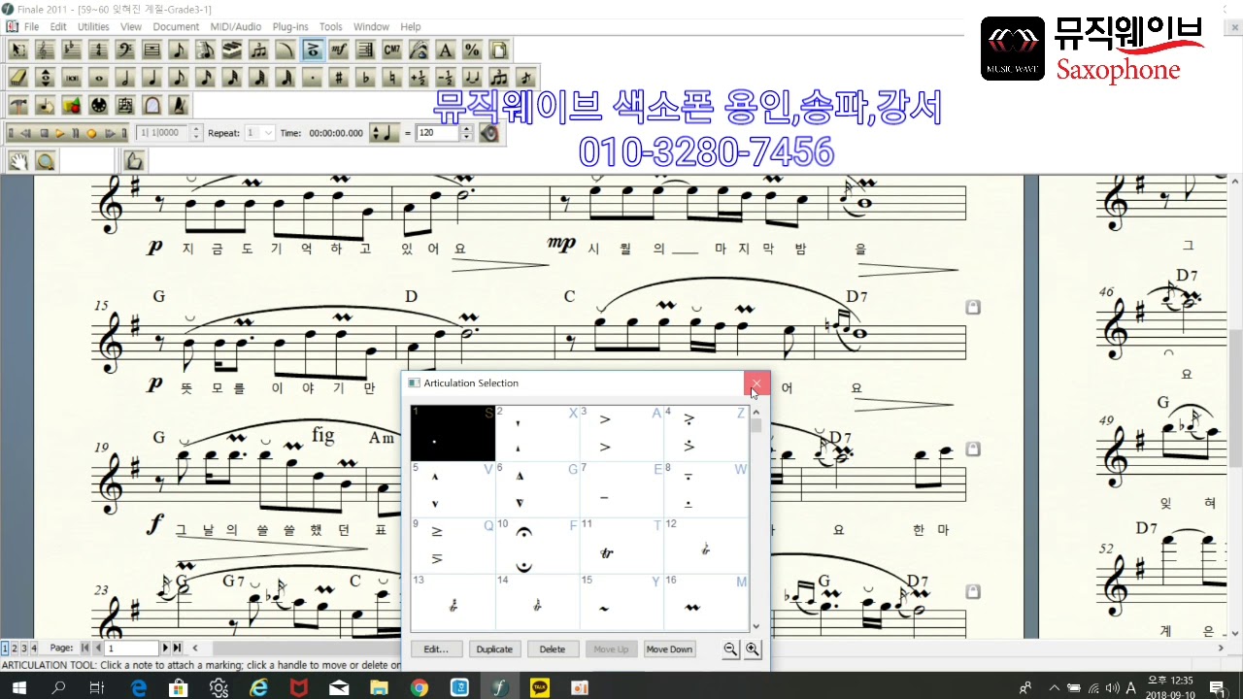Select the Eraser in Simple Entry palette
This screenshot has width=1243, height=699.
17,78
